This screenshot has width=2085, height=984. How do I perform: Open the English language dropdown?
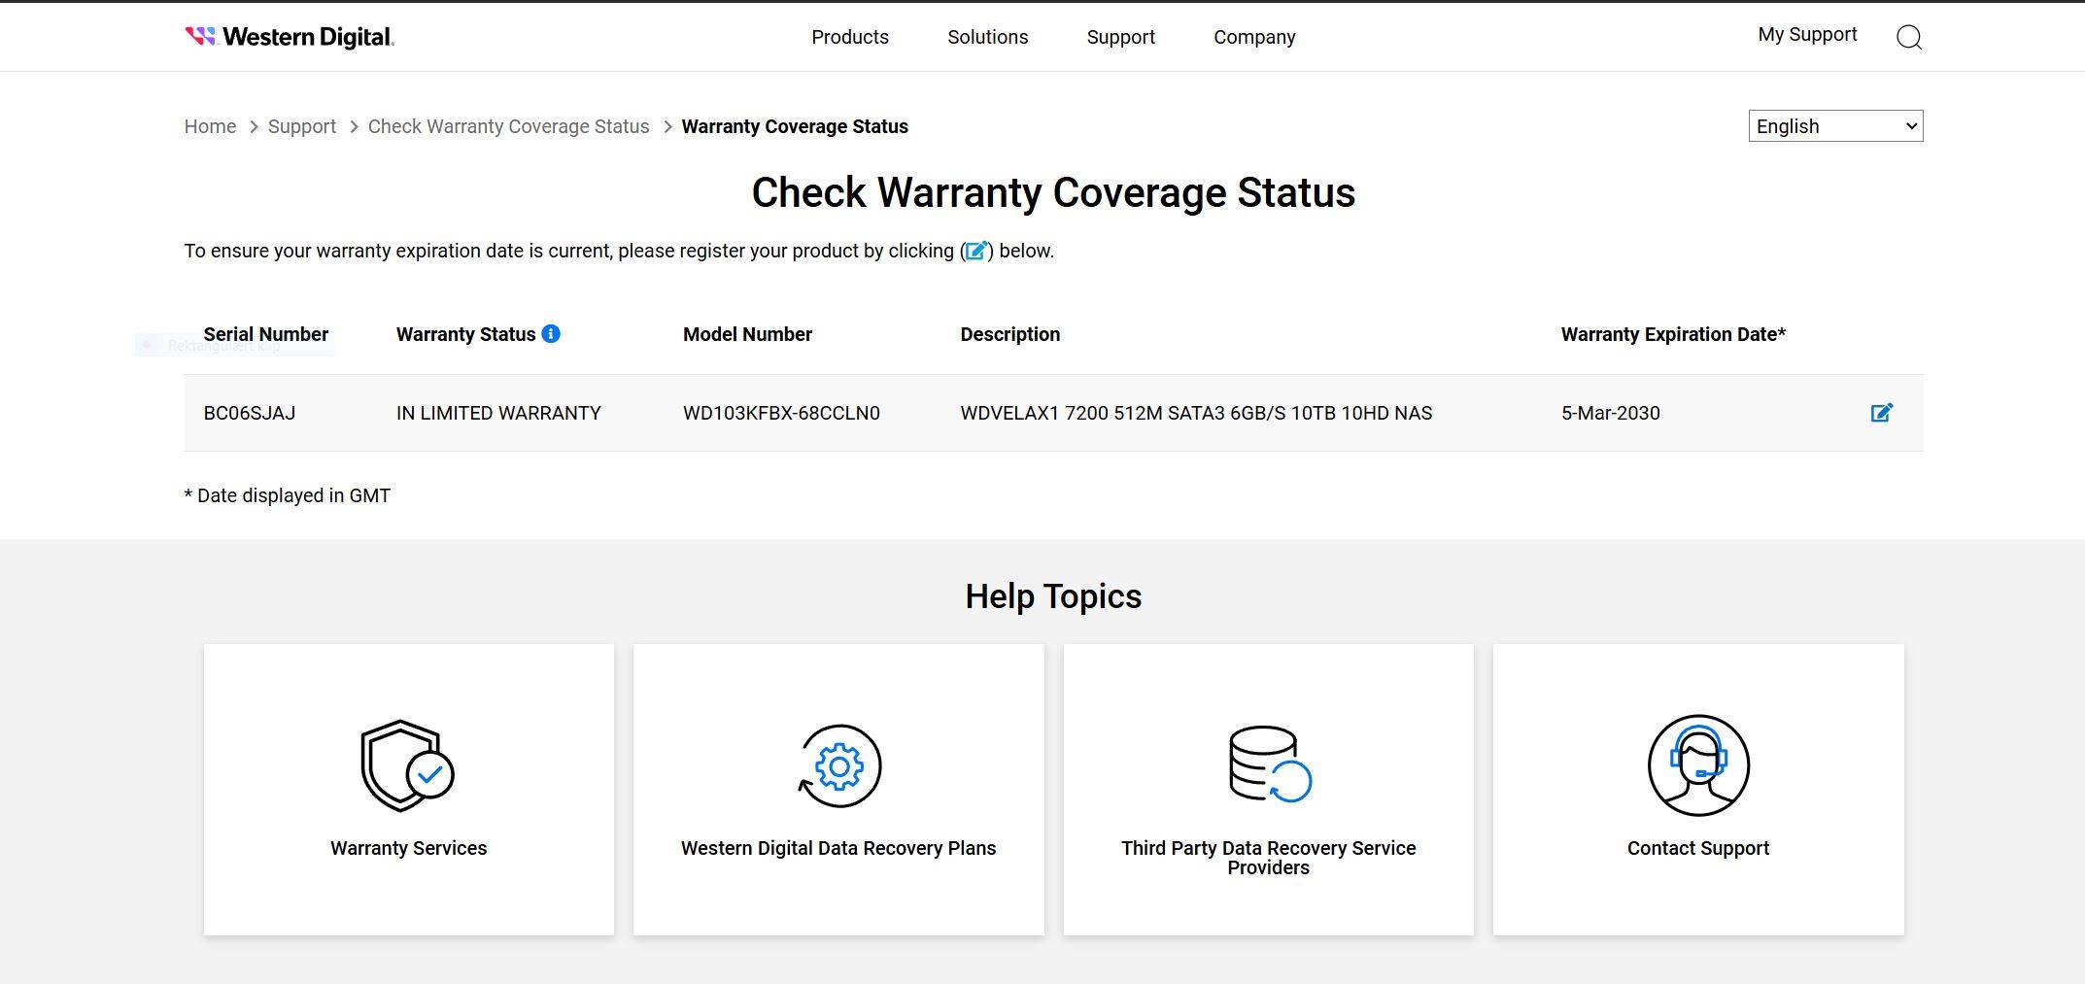(1835, 126)
